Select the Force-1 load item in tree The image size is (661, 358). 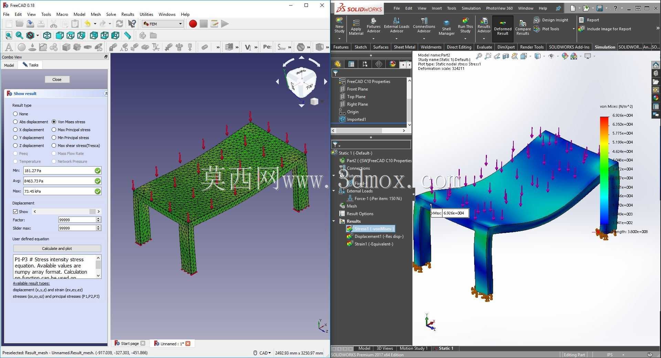pyautogui.click(x=374, y=199)
